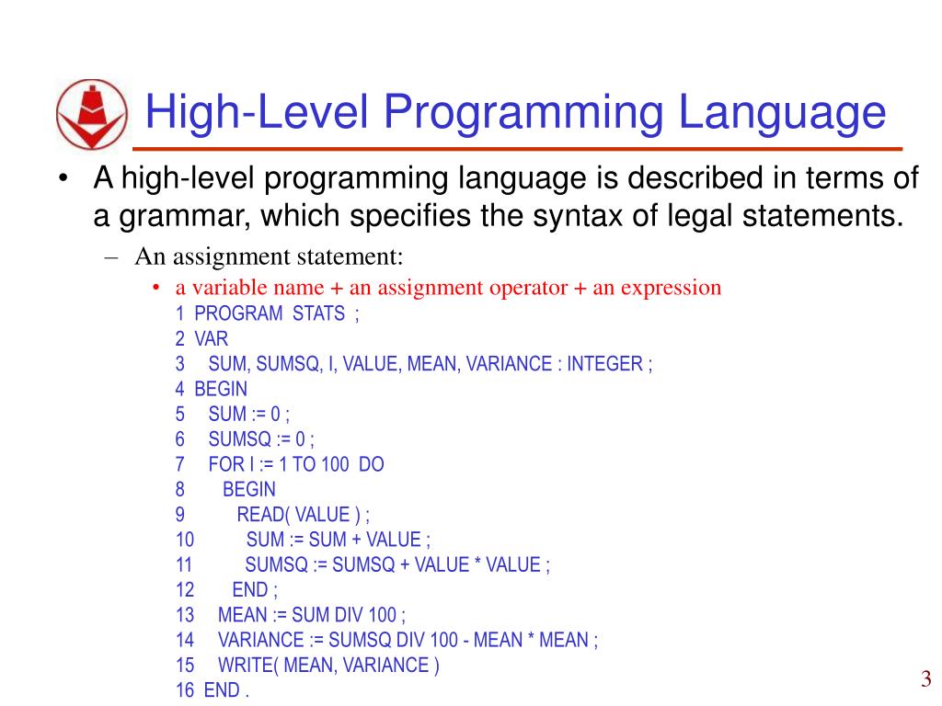Click code line "1 PROGRAM STATS ;"
Viewport: 942px width, 706px height.
point(268,313)
